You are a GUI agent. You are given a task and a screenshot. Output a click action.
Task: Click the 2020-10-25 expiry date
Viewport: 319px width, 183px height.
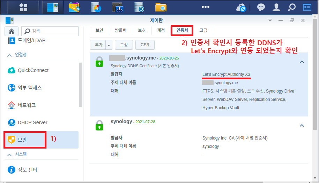coord(169,58)
